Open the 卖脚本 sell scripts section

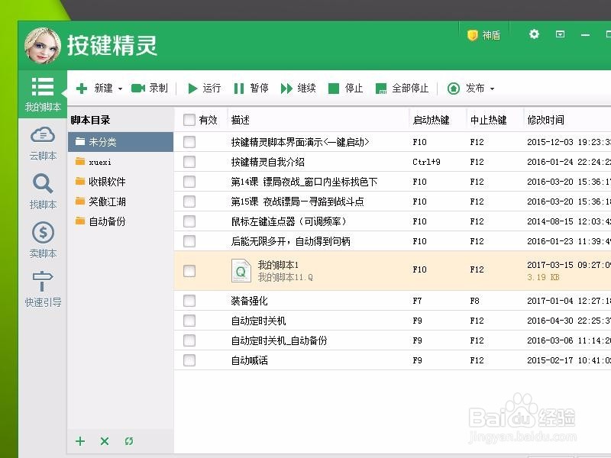[x=43, y=240]
